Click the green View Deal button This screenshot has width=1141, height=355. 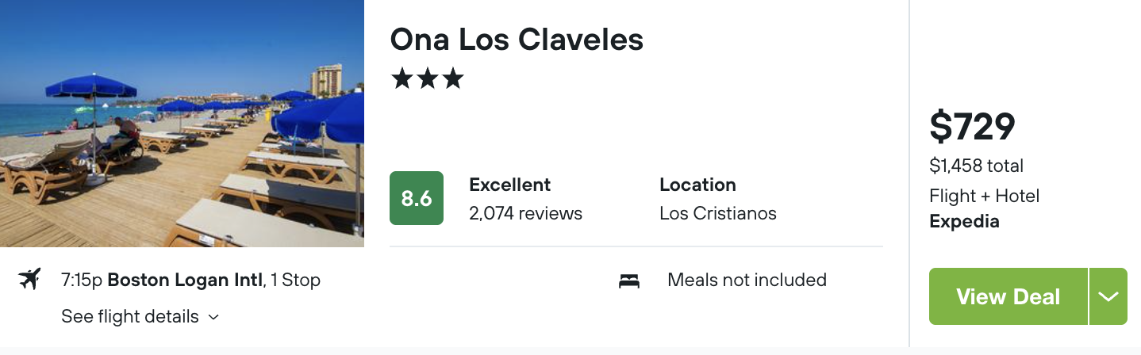pyautogui.click(x=1008, y=296)
